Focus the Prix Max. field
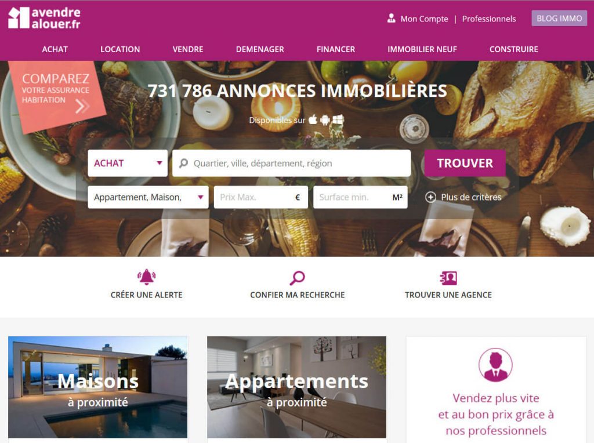Viewport: 594px width, 443px height. 260,197
